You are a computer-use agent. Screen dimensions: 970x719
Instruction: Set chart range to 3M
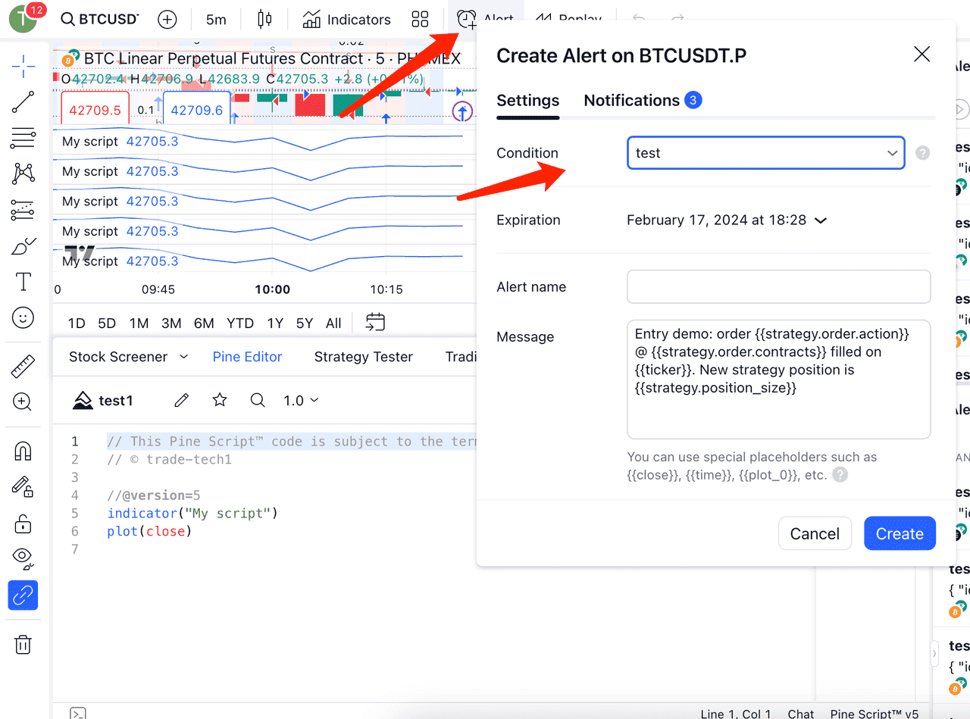tap(171, 324)
